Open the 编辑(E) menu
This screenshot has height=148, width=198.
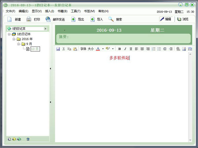pos(23,11)
